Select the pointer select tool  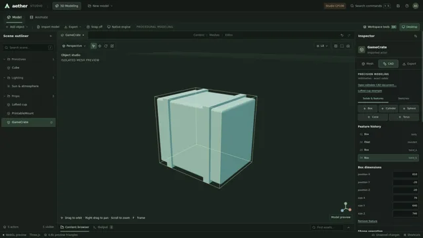pos(93,46)
